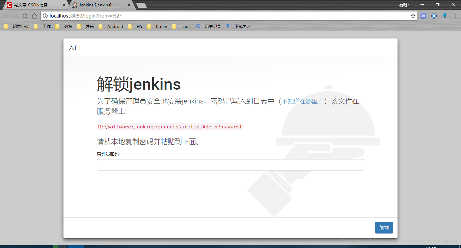The height and width of the screenshot is (248, 461).
Task: Open the 工作 bookmarks folder
Action: coord(46,26)
